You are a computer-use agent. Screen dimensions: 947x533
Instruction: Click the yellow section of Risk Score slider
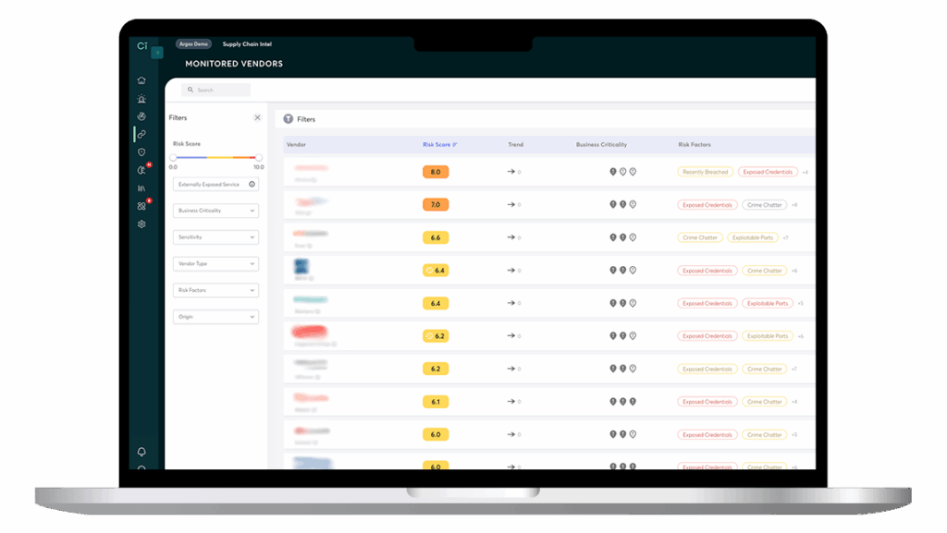pyautogui.click(x=220, y=157)
